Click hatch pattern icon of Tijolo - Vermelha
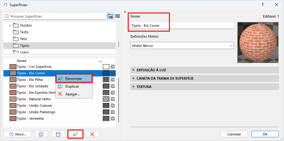284x141 pixels. (x=106, y=118)
